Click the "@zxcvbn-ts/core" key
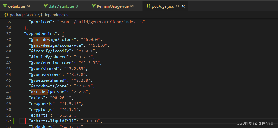 49,86
